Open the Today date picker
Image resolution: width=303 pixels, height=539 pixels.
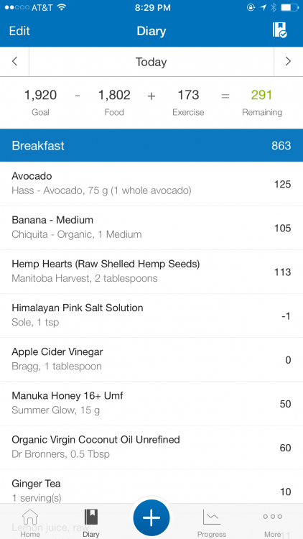(x=151, y=62)
